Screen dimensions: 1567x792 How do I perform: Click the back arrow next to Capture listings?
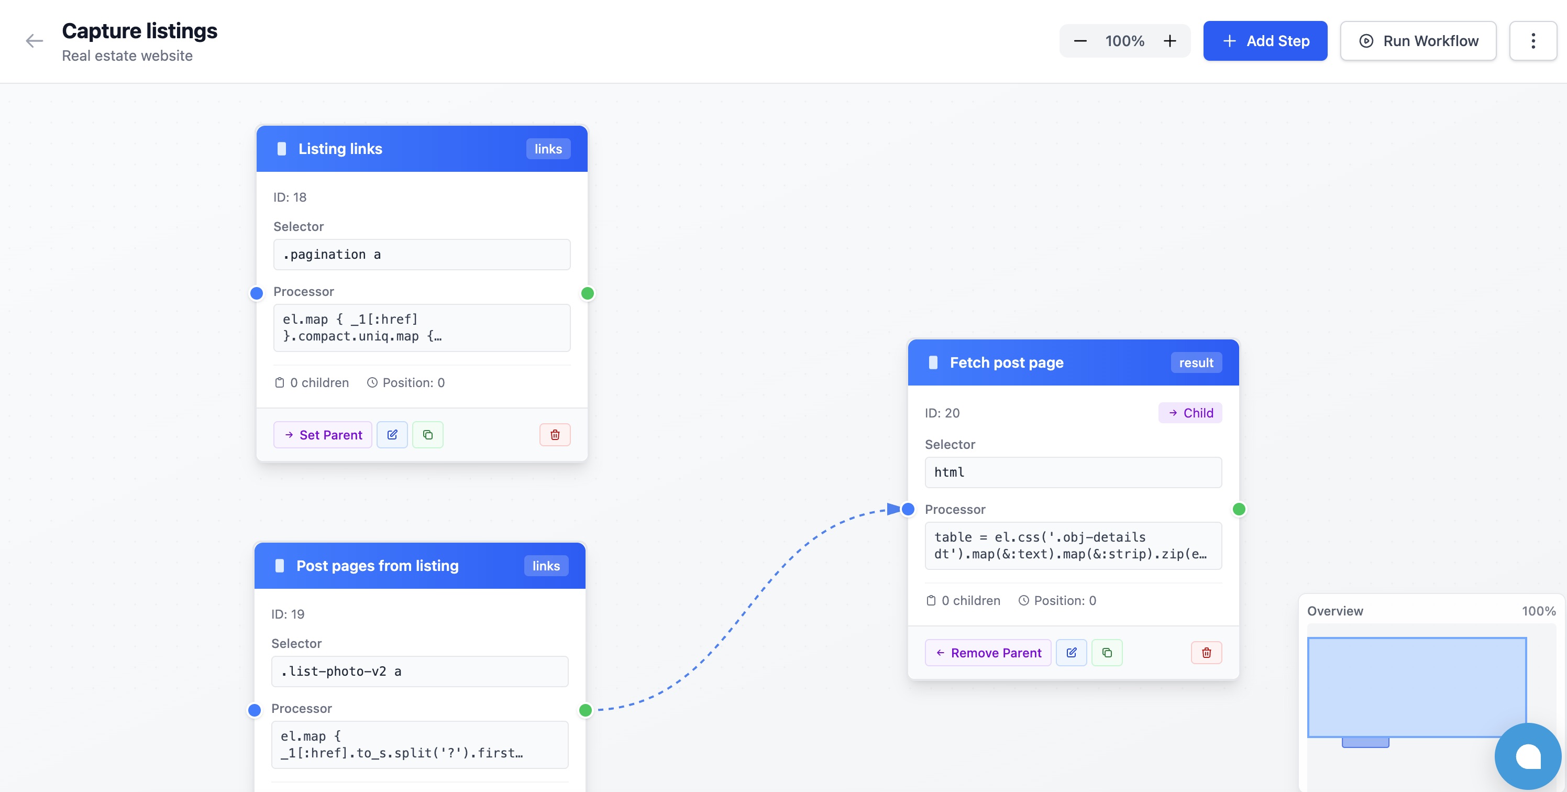click(x=34, y=41)
